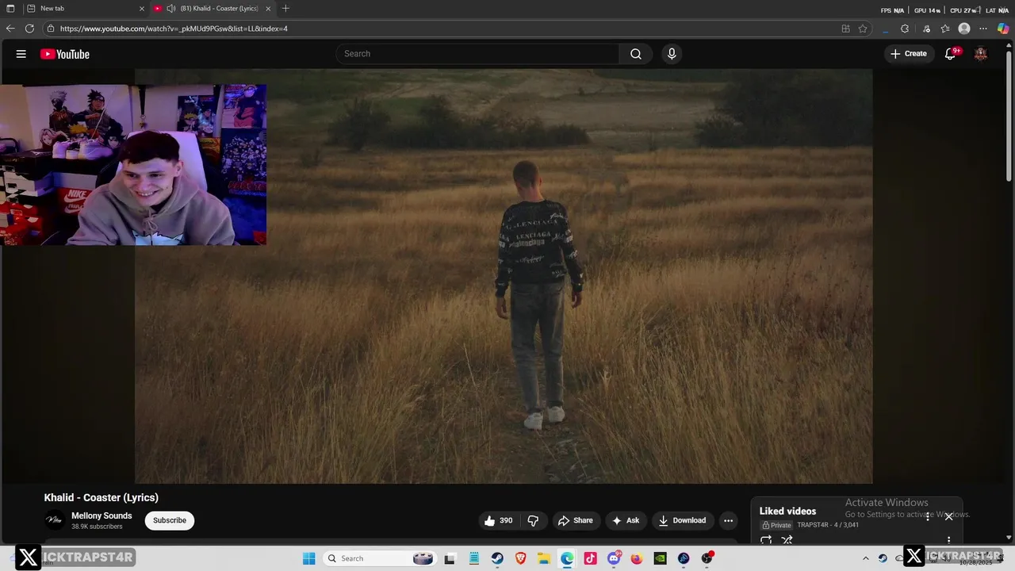
Task: Open a new browser tab
Action: click(x=285, y=9)
